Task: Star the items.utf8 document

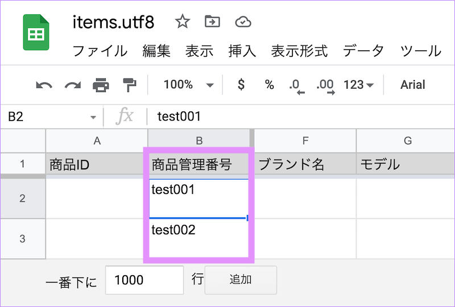Action: [x=182, y=22]
